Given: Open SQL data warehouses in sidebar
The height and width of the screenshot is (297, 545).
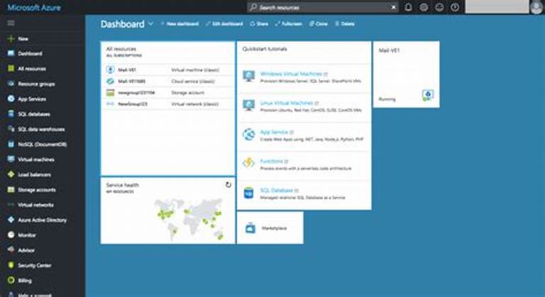Looking at the screenshot, I should [x=41, y=129].
